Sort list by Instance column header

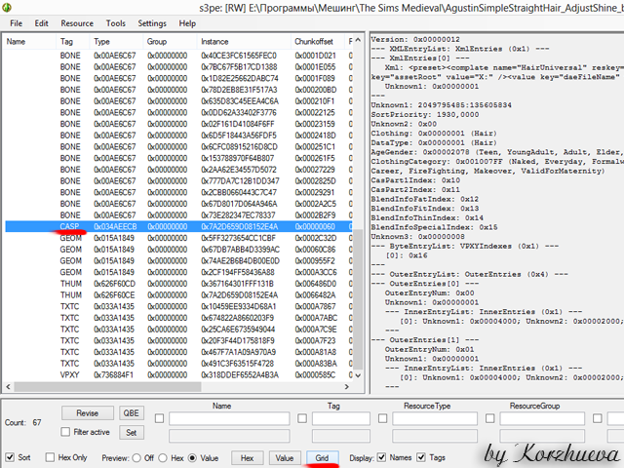point(215,42)
